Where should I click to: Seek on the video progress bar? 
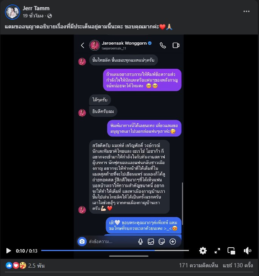[x=115, y=250]
